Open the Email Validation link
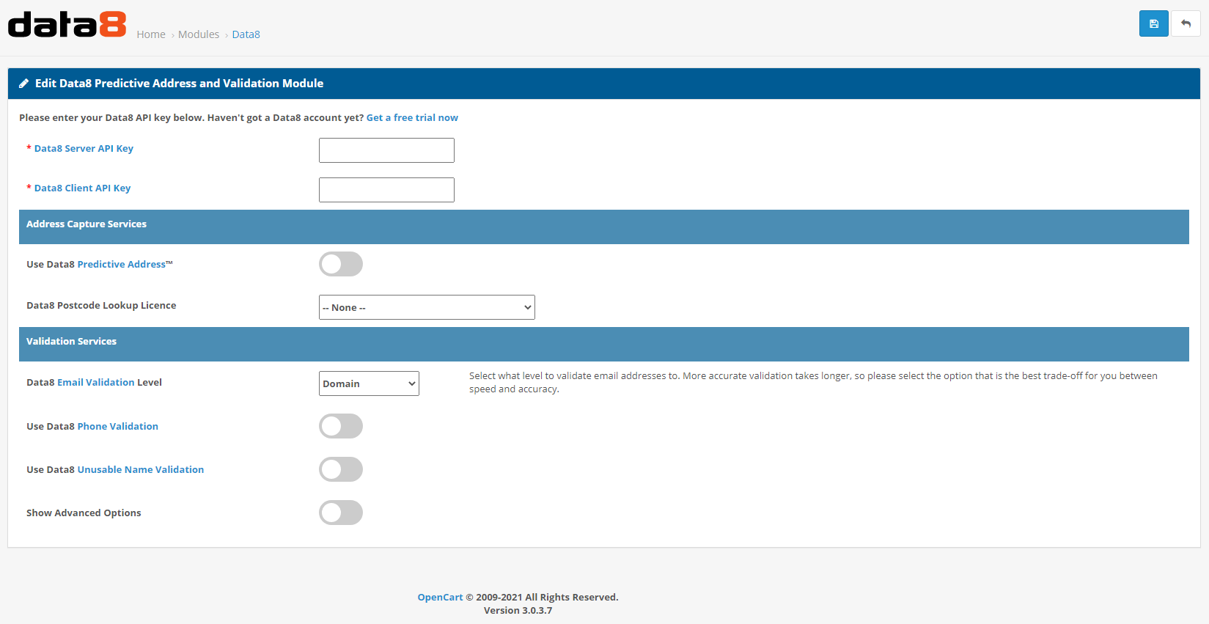1209x624 pixels. (96, 382)
